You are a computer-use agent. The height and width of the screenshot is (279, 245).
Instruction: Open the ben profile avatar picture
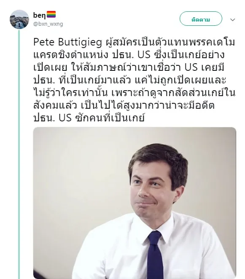(x=19, y=19)
